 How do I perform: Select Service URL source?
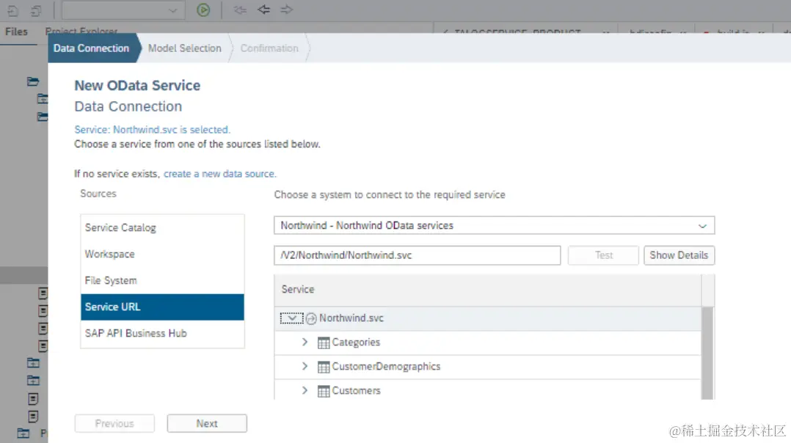[x=162, y=307]
